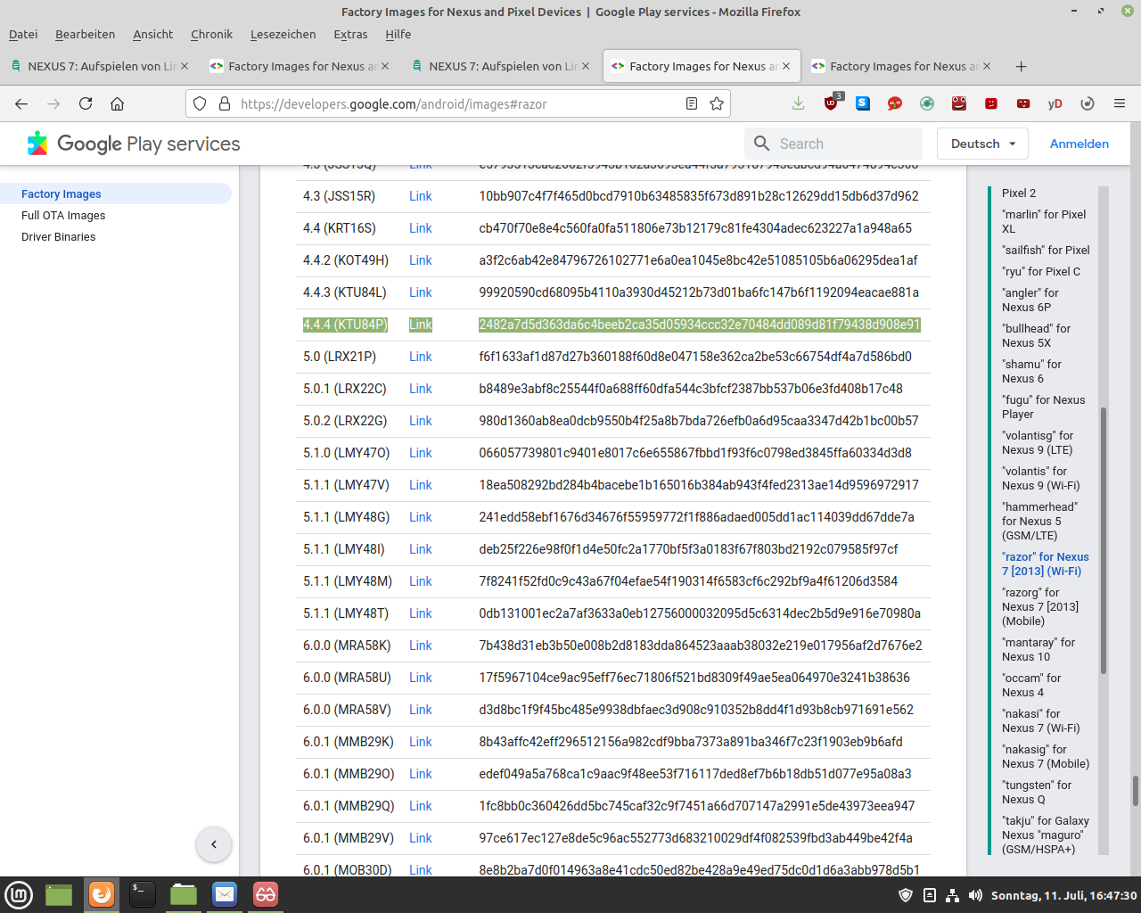The width and height of the screenshot is (1141, 913).
Task: Open the Datei menu
Action: [x=23, y=34]
